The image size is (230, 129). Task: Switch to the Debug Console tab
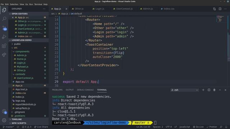85,90
